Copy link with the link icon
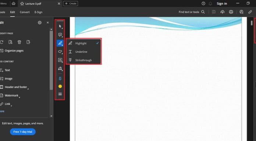 250,12
